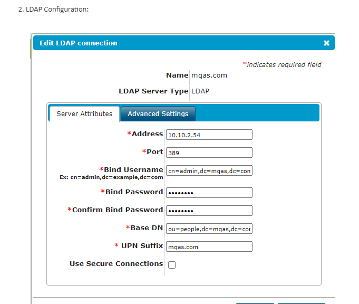This screenshot has height=304, width=359.
Task: Enable the Use Secure Connections checkbox
Action: point(172,265)
